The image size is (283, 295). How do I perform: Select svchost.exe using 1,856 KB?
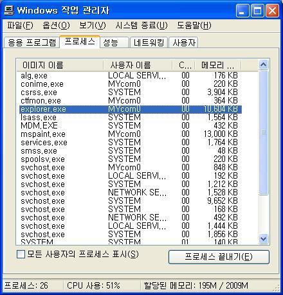pyautogui.click(x=131, y=235)
